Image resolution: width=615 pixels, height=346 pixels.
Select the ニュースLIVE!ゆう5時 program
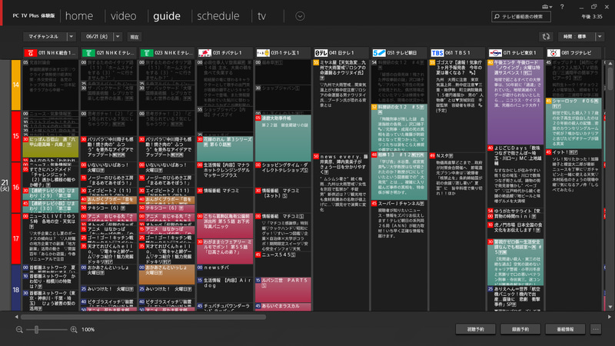[x=51, y=238]
